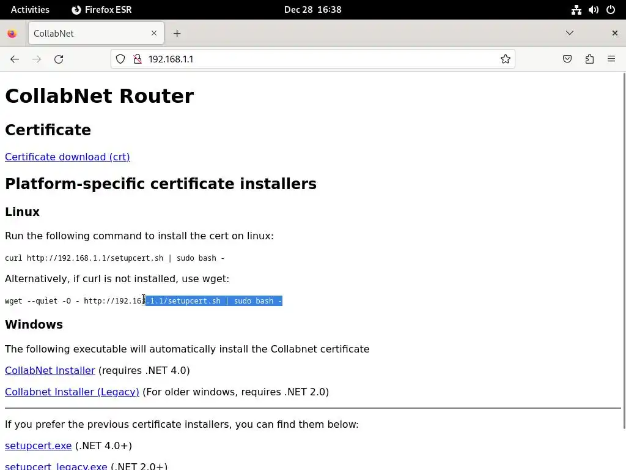The height and width of the screenshot is (470, 626).
Task: Click the forward navigation arrow
Action: (x=37, y=59)
